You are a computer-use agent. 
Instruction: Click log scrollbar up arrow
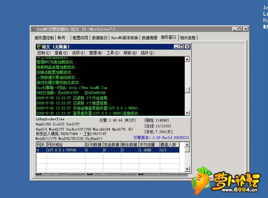[187, 59]
